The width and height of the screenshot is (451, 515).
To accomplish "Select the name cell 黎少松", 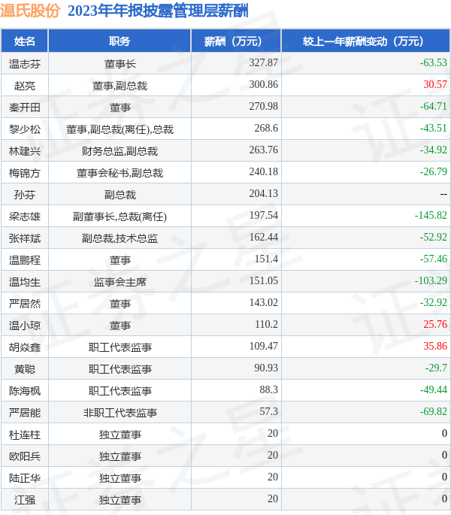I will click(x=25, y=129).
